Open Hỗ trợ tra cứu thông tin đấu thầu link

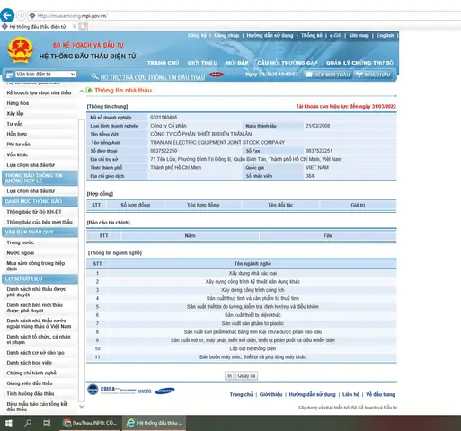click(x=153, y=77)
